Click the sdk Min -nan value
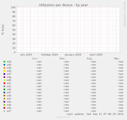This screenshot has width=127, height=120. click(66, 89)
